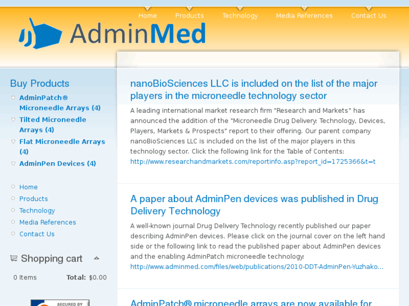This screenshot has width=409, height=306.
Task: Click the 0 Items cart count
Action: point(25,277)
